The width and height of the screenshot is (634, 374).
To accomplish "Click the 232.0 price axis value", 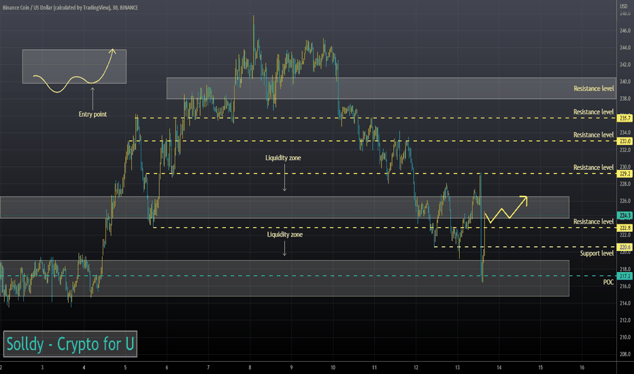I will coord(624,150).
